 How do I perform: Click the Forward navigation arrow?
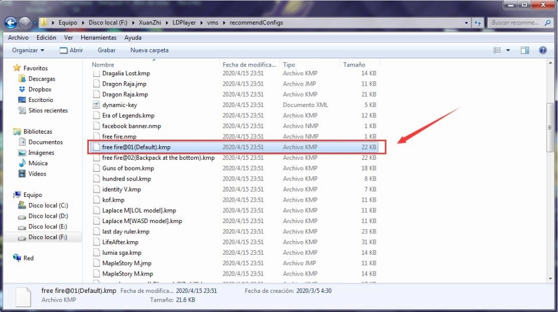coord(25,23)
